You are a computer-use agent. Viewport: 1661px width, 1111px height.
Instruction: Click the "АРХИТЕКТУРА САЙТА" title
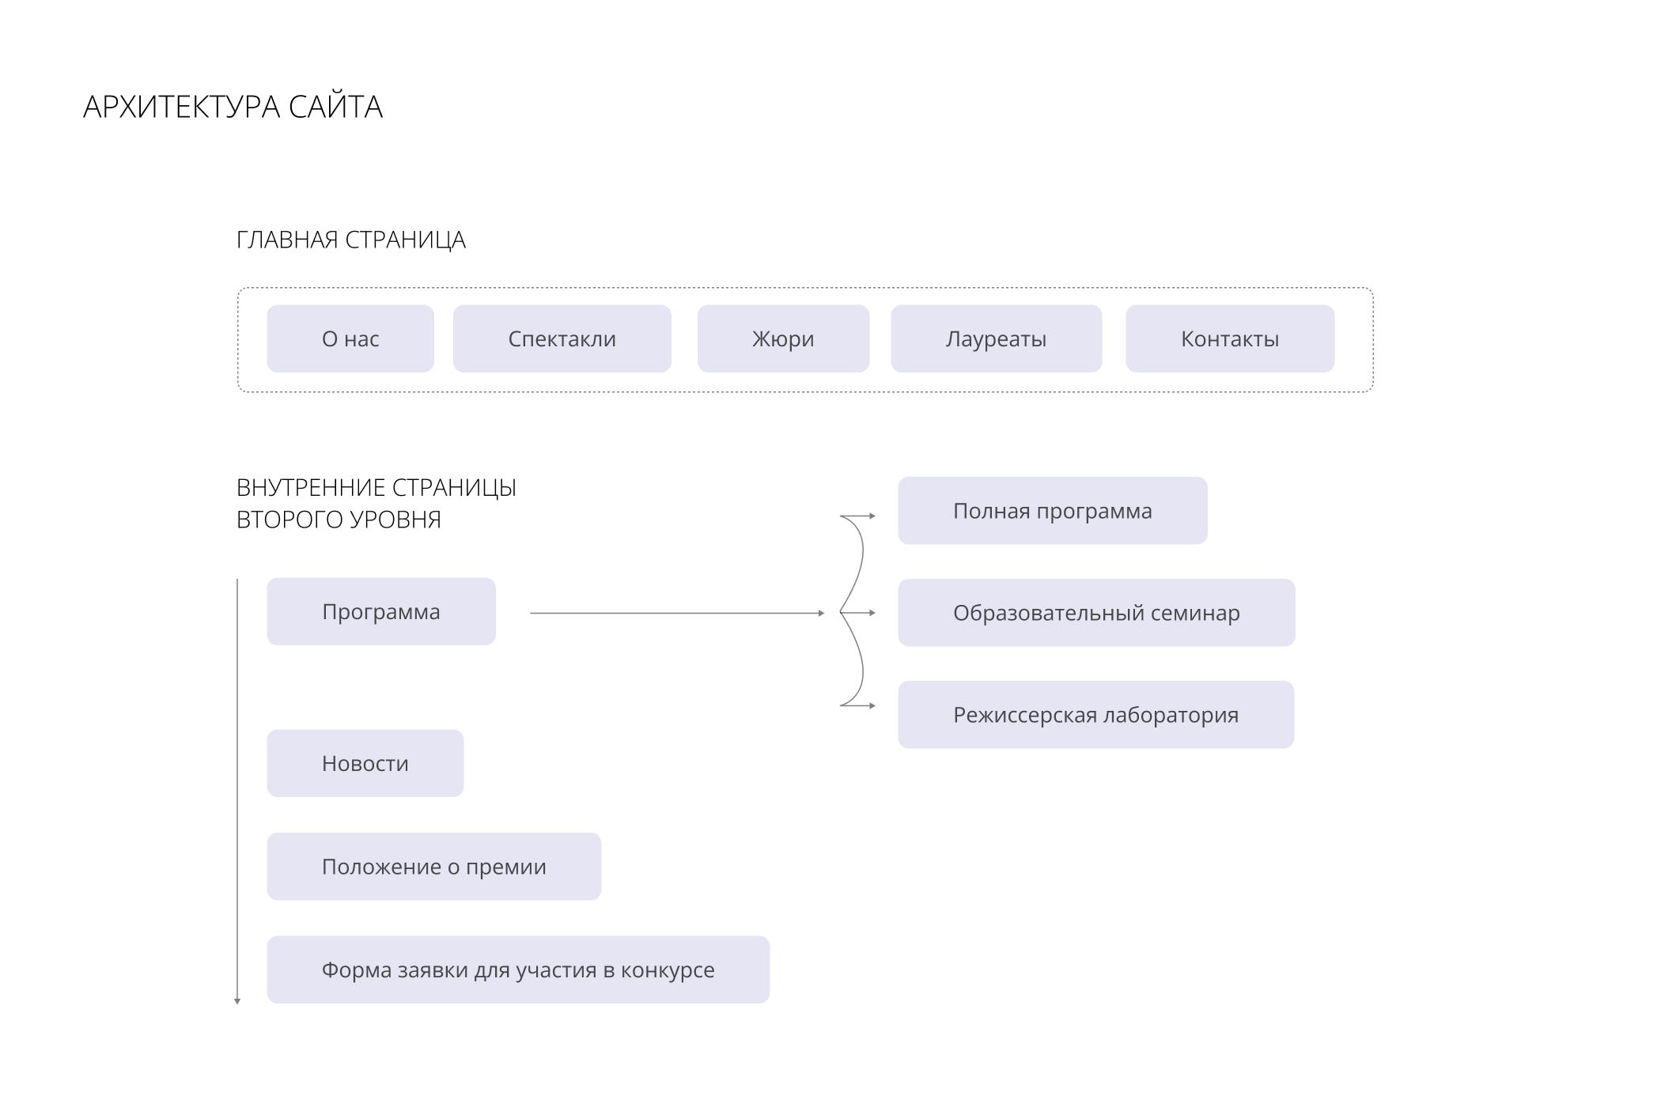click(233, 107)
